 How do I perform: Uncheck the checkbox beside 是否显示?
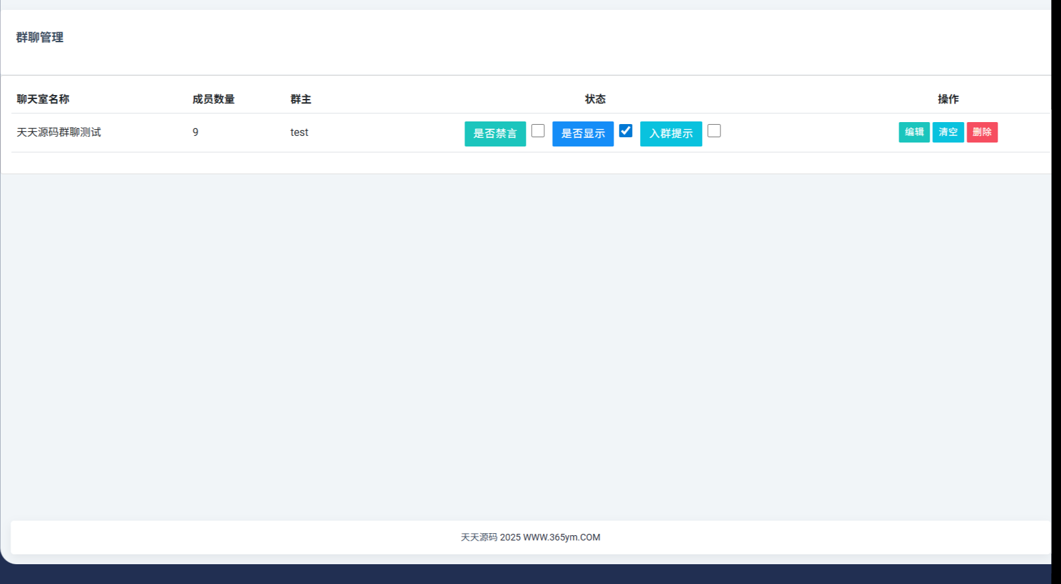pos(626,131)
